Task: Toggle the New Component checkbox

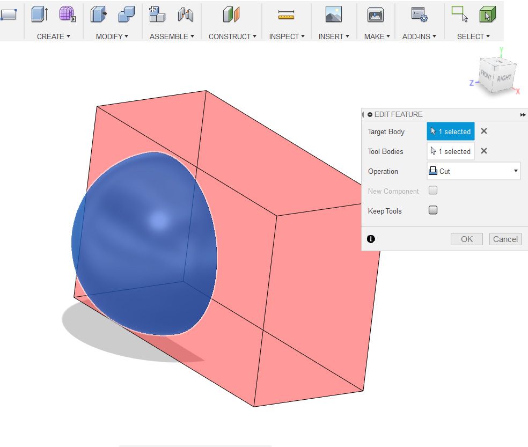Action: pyautogui.click(x=432, y=190)
